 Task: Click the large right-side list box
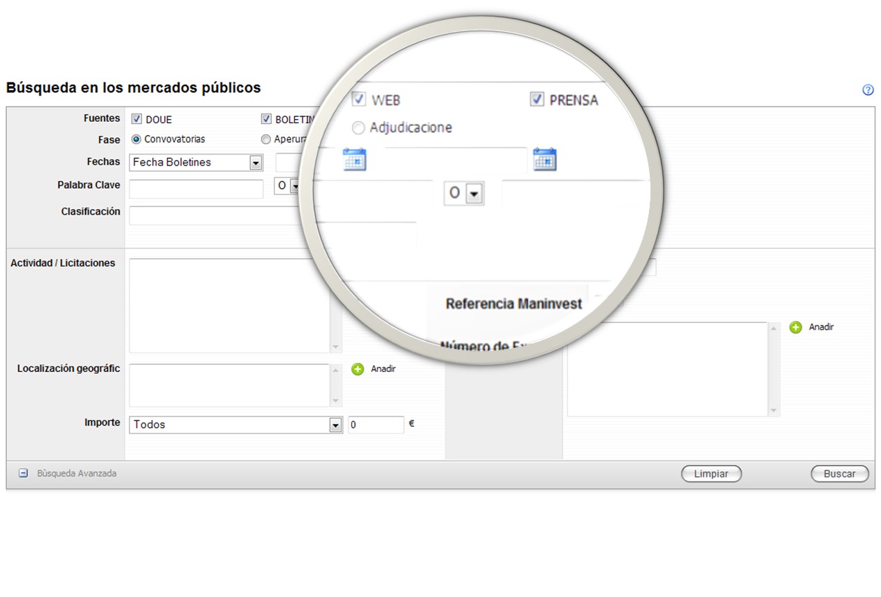coord(668,369)
